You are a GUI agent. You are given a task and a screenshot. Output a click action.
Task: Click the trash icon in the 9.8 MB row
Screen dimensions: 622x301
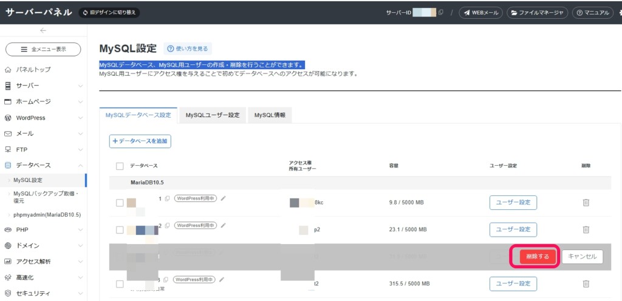point(586,202)
